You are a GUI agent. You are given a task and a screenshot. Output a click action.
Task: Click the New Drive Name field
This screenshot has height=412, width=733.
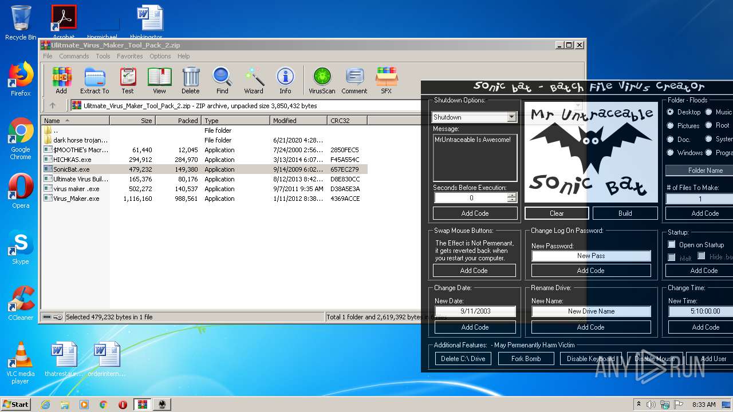591,311
